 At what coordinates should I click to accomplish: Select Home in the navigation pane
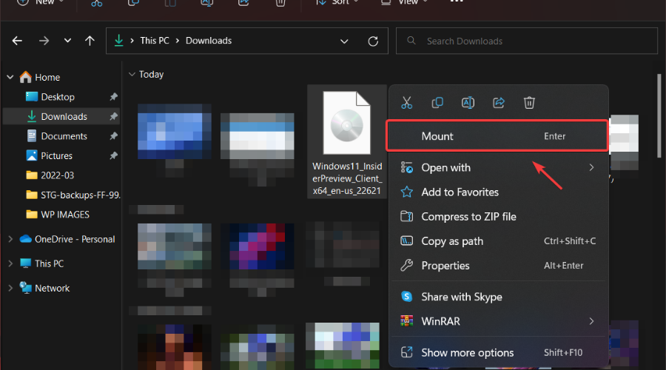pyautogui.click(x=47, y=77)
